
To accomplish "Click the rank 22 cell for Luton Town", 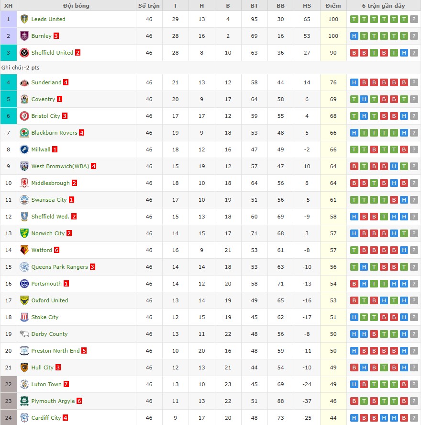I will (9, 384).
